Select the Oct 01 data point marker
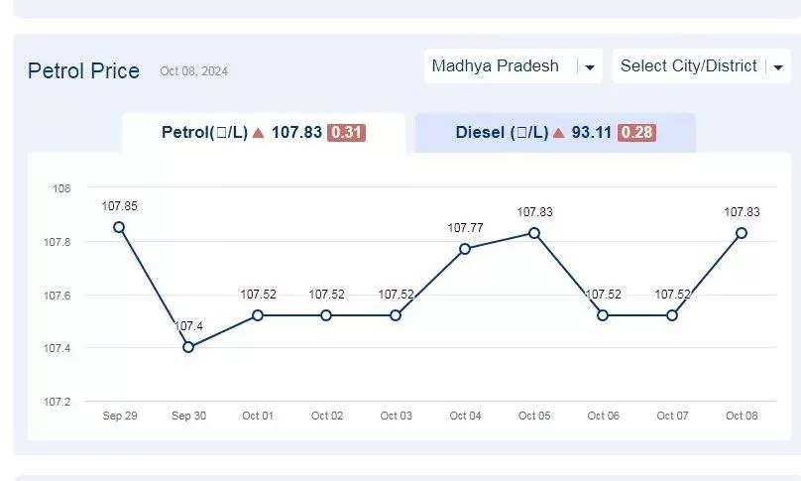This screenshot has width=801, height=481. (x=258, y=315)
